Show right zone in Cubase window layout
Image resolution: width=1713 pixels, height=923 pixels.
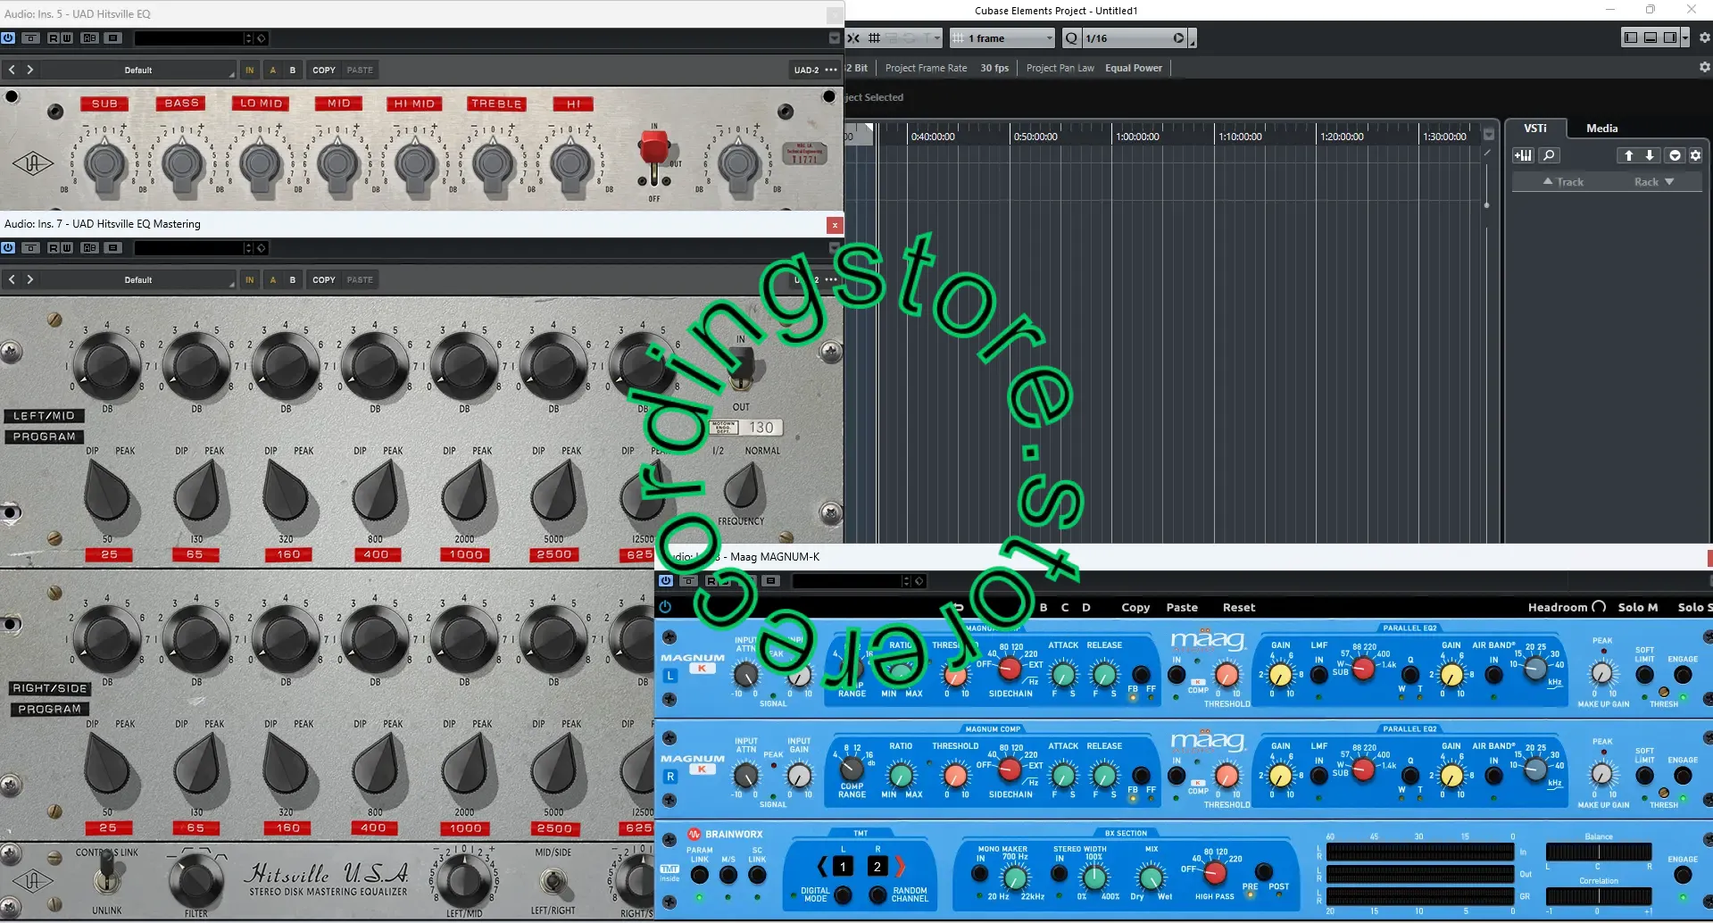click(x=1669, y=37)
